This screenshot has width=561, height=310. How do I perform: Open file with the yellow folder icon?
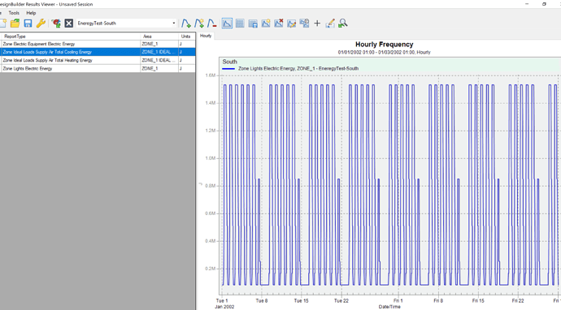15,24
